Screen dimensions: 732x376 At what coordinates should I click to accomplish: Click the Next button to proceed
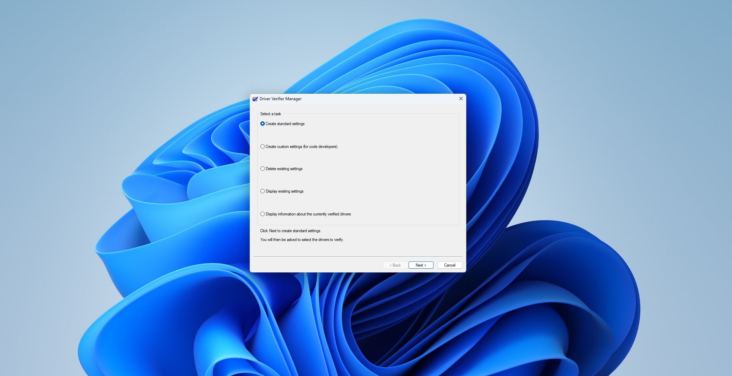(421, 265)
